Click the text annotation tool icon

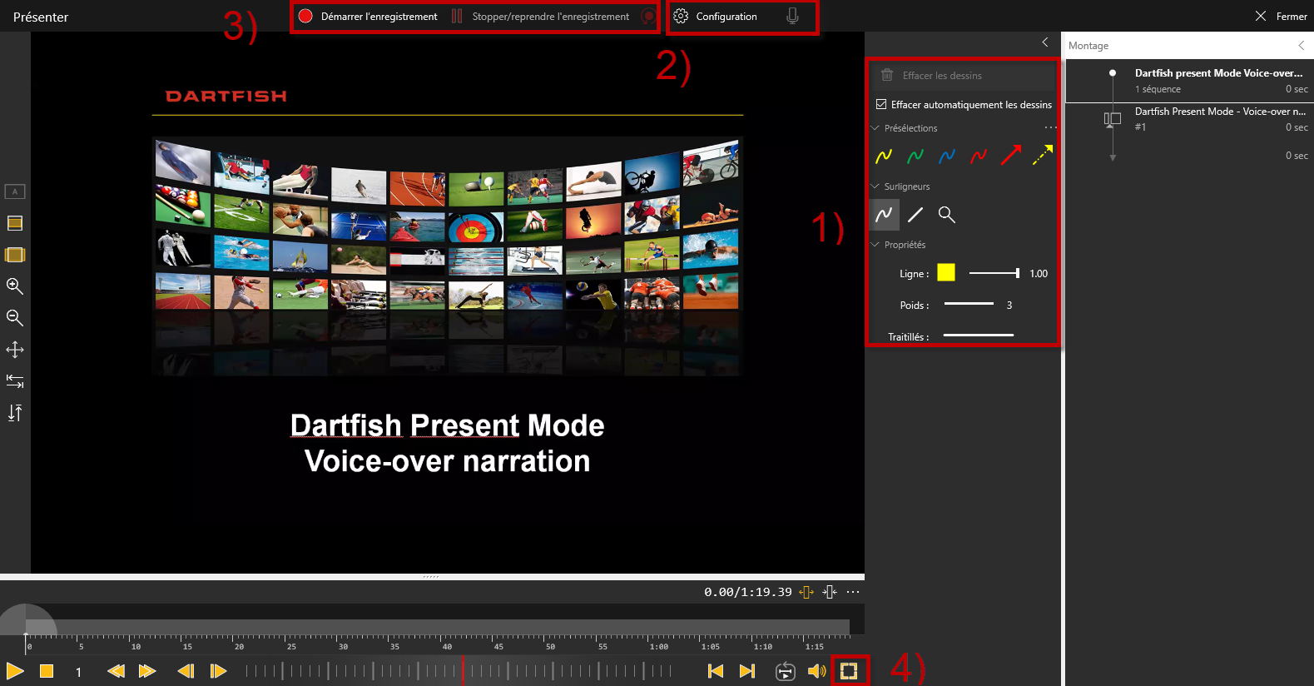[x=15, y=191]
